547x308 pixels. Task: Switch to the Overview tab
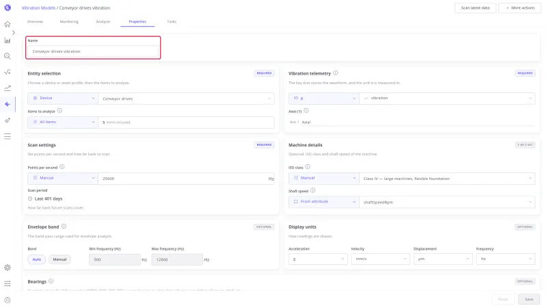click(x=35, y=22)
